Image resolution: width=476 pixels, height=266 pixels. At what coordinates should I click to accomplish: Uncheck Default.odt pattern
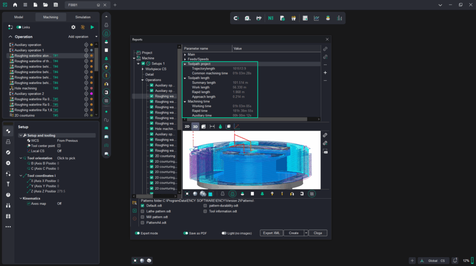142,206
